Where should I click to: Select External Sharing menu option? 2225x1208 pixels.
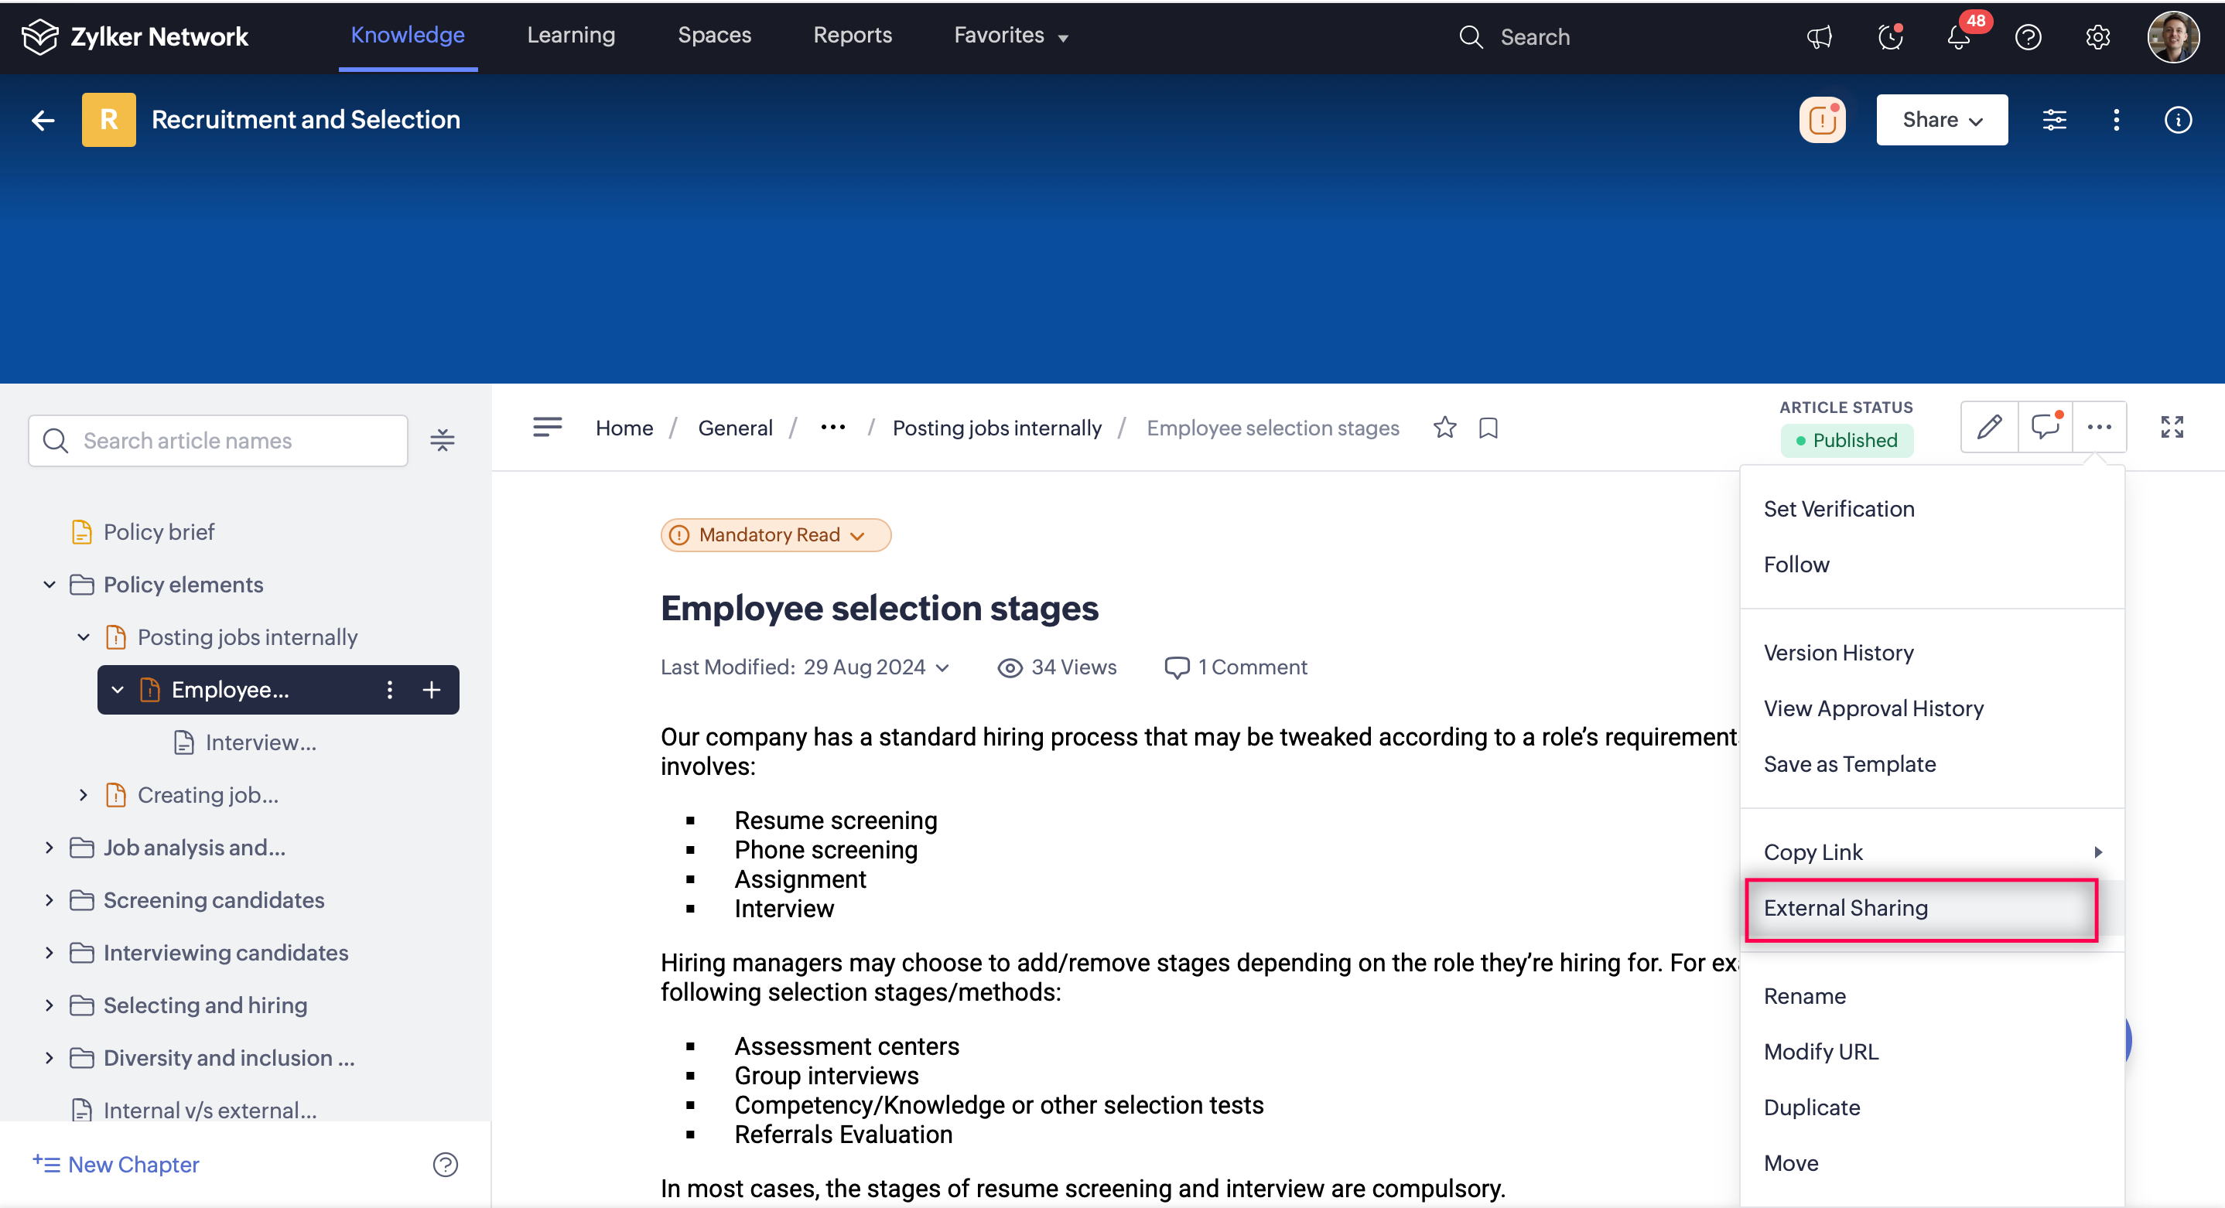coord(1845,907)
